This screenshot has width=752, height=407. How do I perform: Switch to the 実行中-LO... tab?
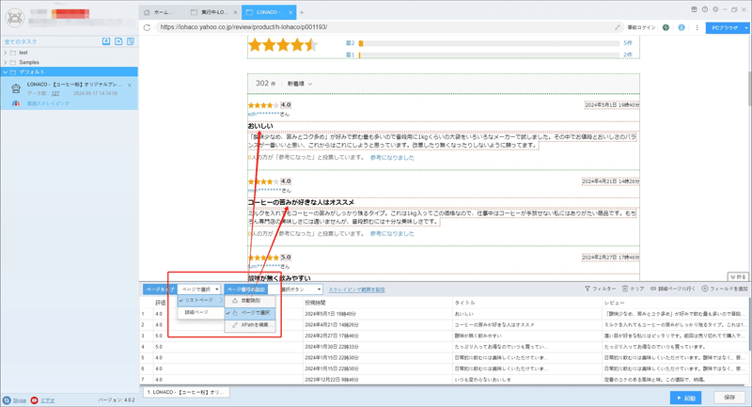[213, 12]
